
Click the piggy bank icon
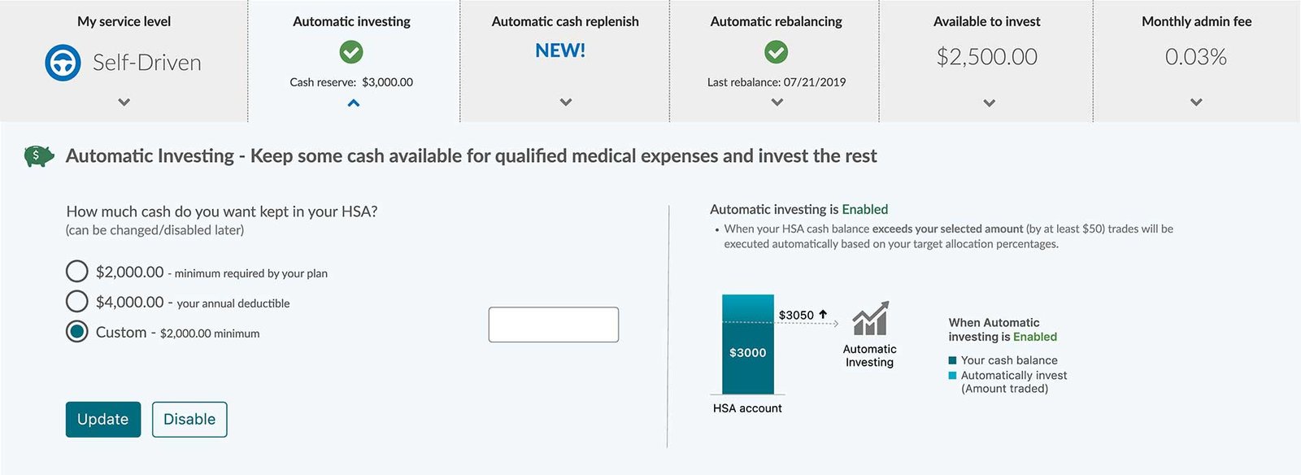click(x=39, y=155)
